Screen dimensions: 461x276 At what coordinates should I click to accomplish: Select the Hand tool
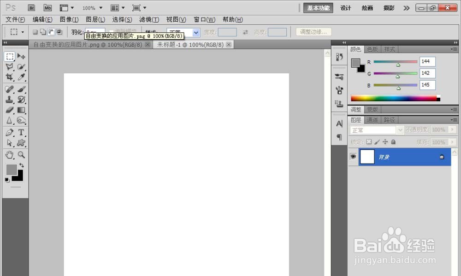[10, 155]
